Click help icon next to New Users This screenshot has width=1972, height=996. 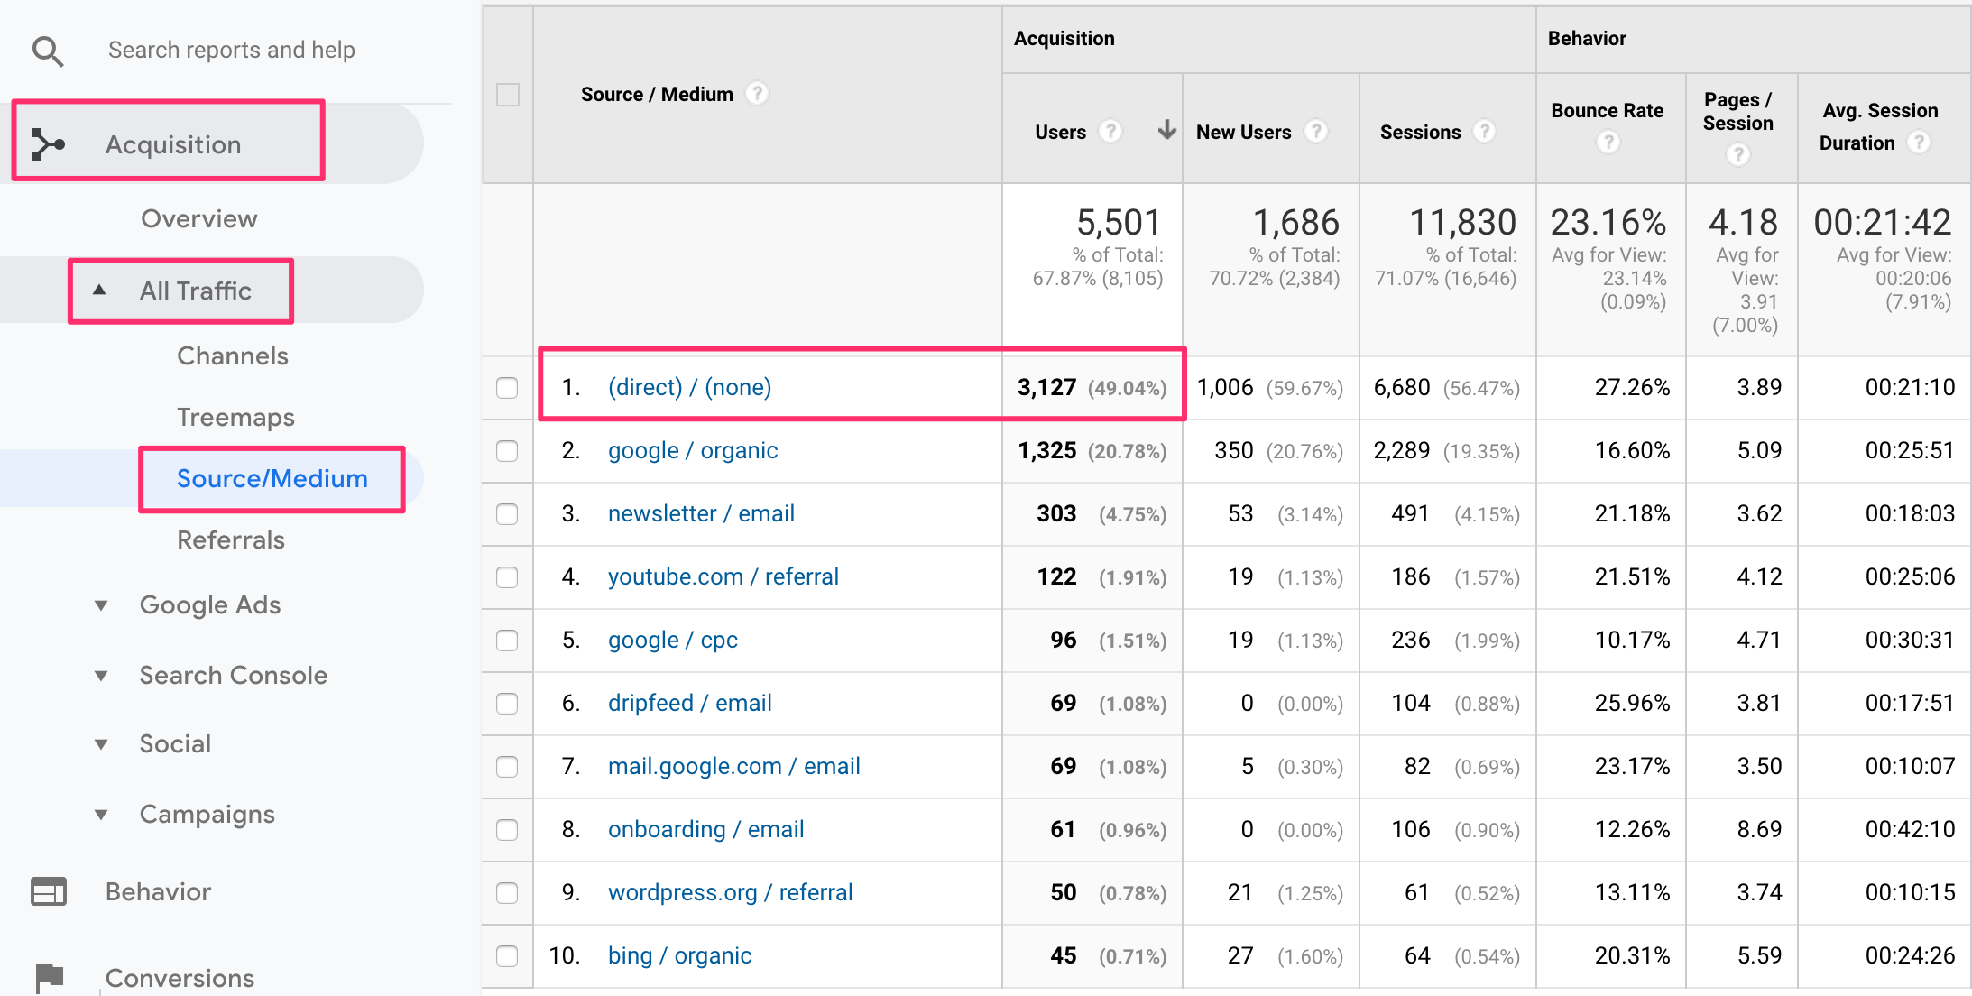pyautogui.click(x=1316, y=132)
